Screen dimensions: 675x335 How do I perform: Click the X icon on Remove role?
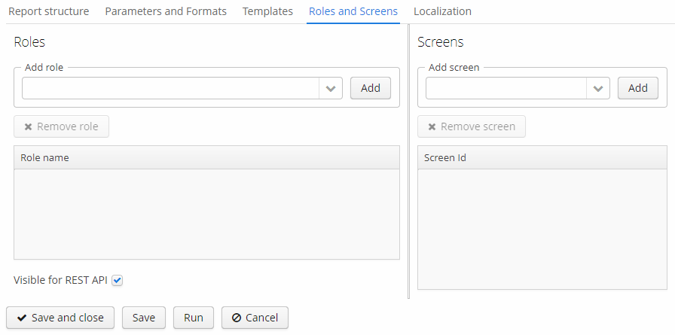point(28,127)
